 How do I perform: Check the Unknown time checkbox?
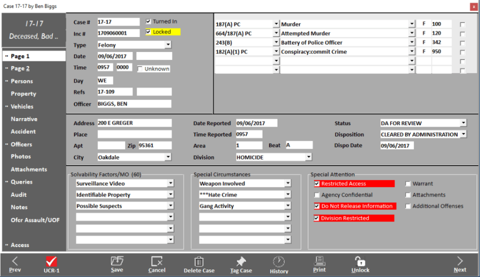pos(140,69)
